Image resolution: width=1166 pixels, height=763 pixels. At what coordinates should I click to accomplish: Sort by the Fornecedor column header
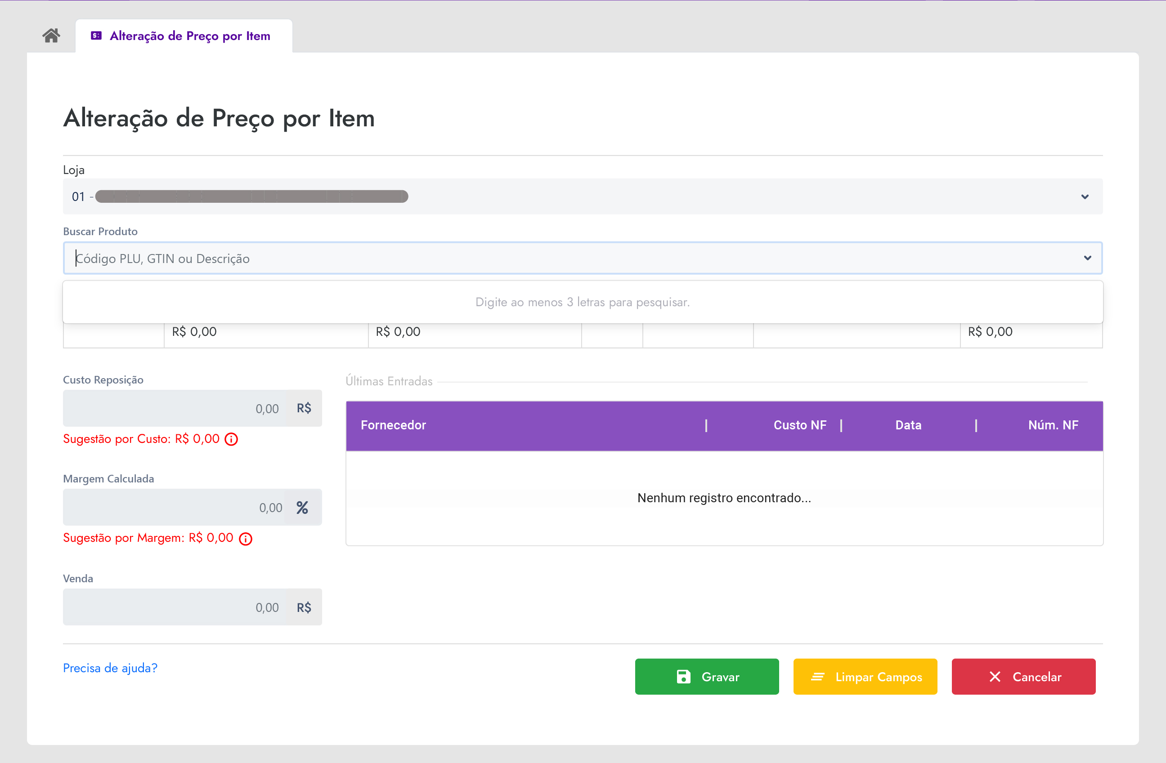point(394,425)
